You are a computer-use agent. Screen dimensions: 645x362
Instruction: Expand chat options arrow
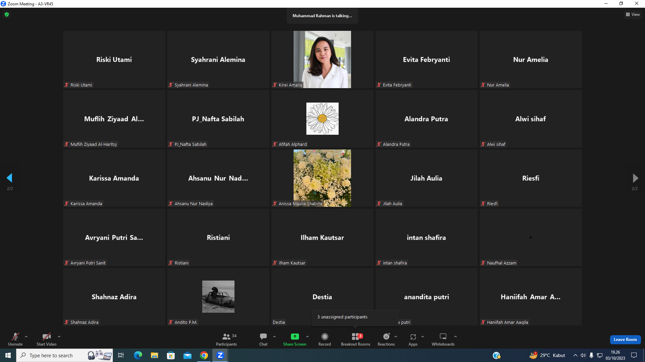(274, 337)
